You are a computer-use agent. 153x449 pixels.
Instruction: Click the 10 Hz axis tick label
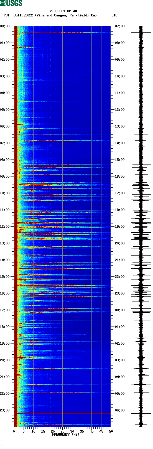33,431
